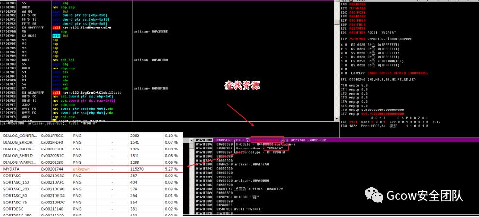Select the call kernel32.RegKrnGetGlobalState instruction
Image resolution: width=479 pixels, height=217 pixels.
tap(87, 92)
